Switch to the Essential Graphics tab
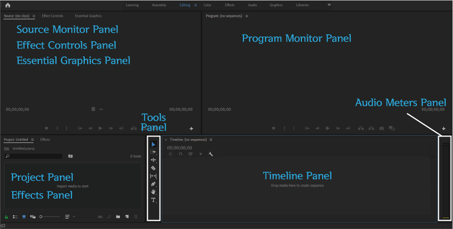The image size is (453, 229). coord(88,16)
